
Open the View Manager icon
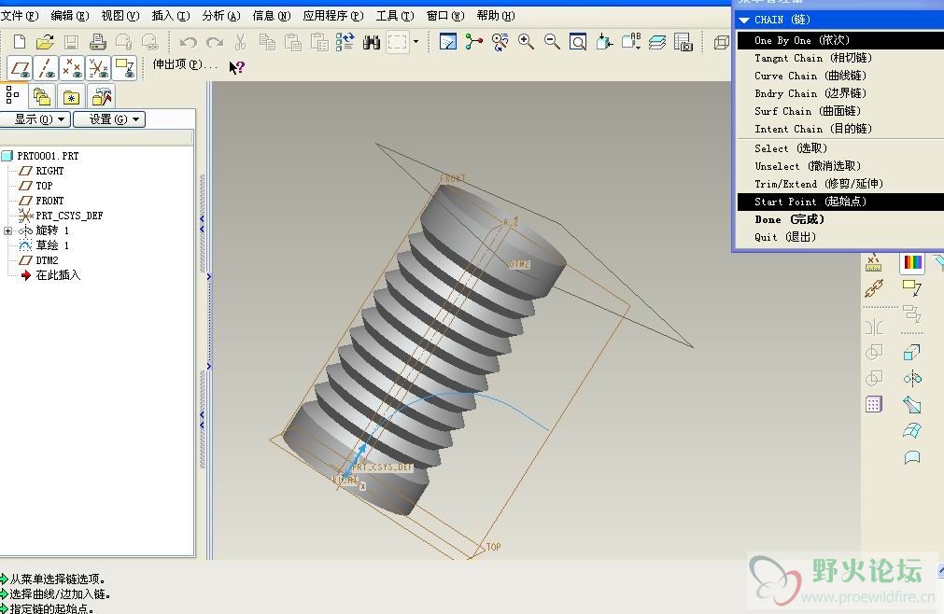pos(683,41)
